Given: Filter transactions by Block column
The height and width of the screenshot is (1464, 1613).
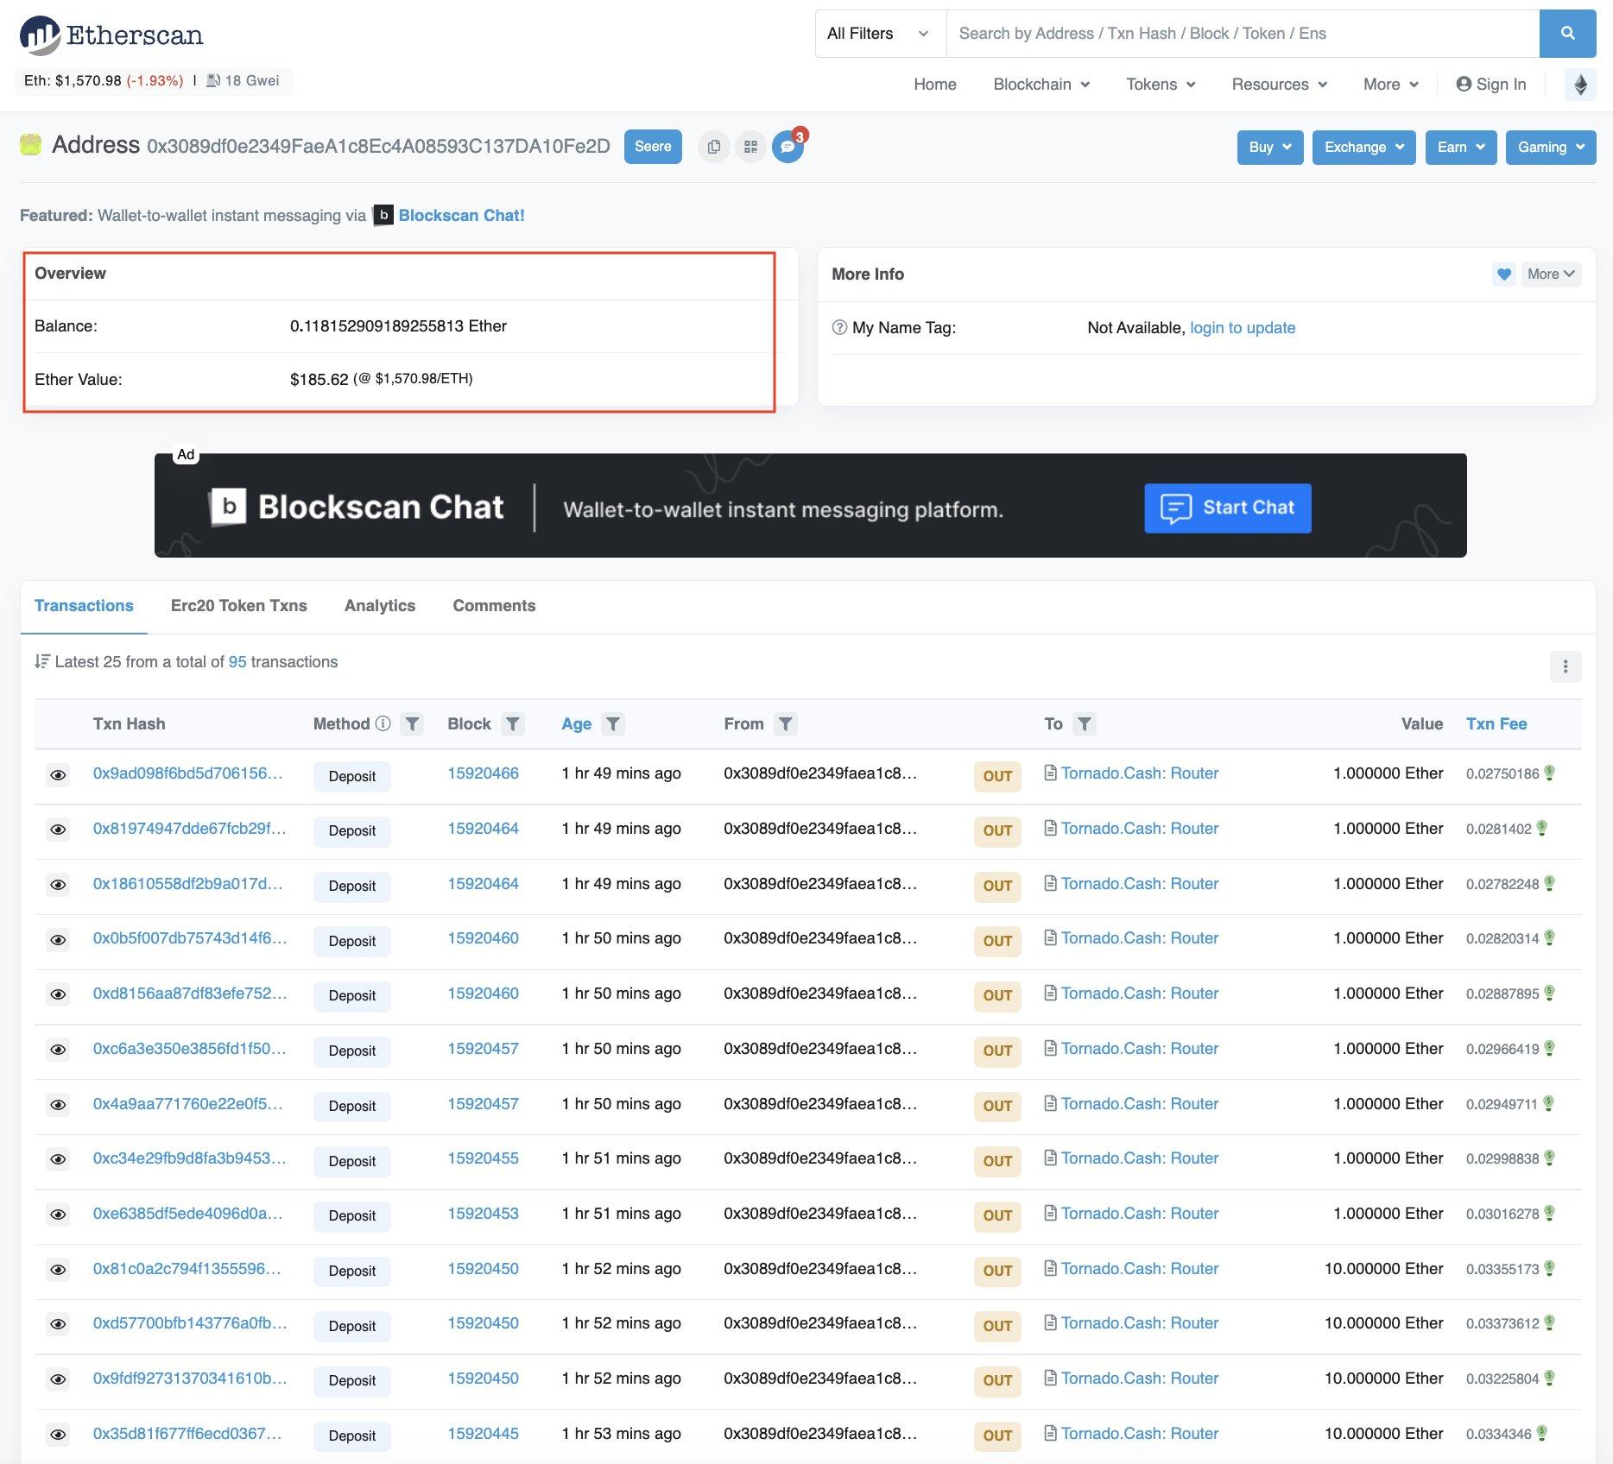Looking at the screenshot, I should pos(513,724).
